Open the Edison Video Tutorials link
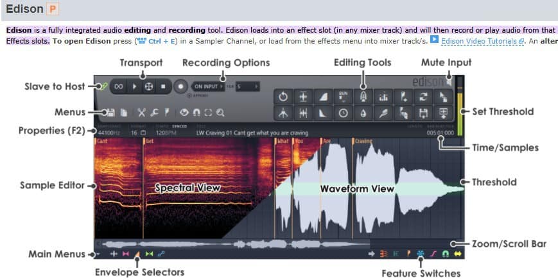 pyautogui.click(x=482, y=41)
